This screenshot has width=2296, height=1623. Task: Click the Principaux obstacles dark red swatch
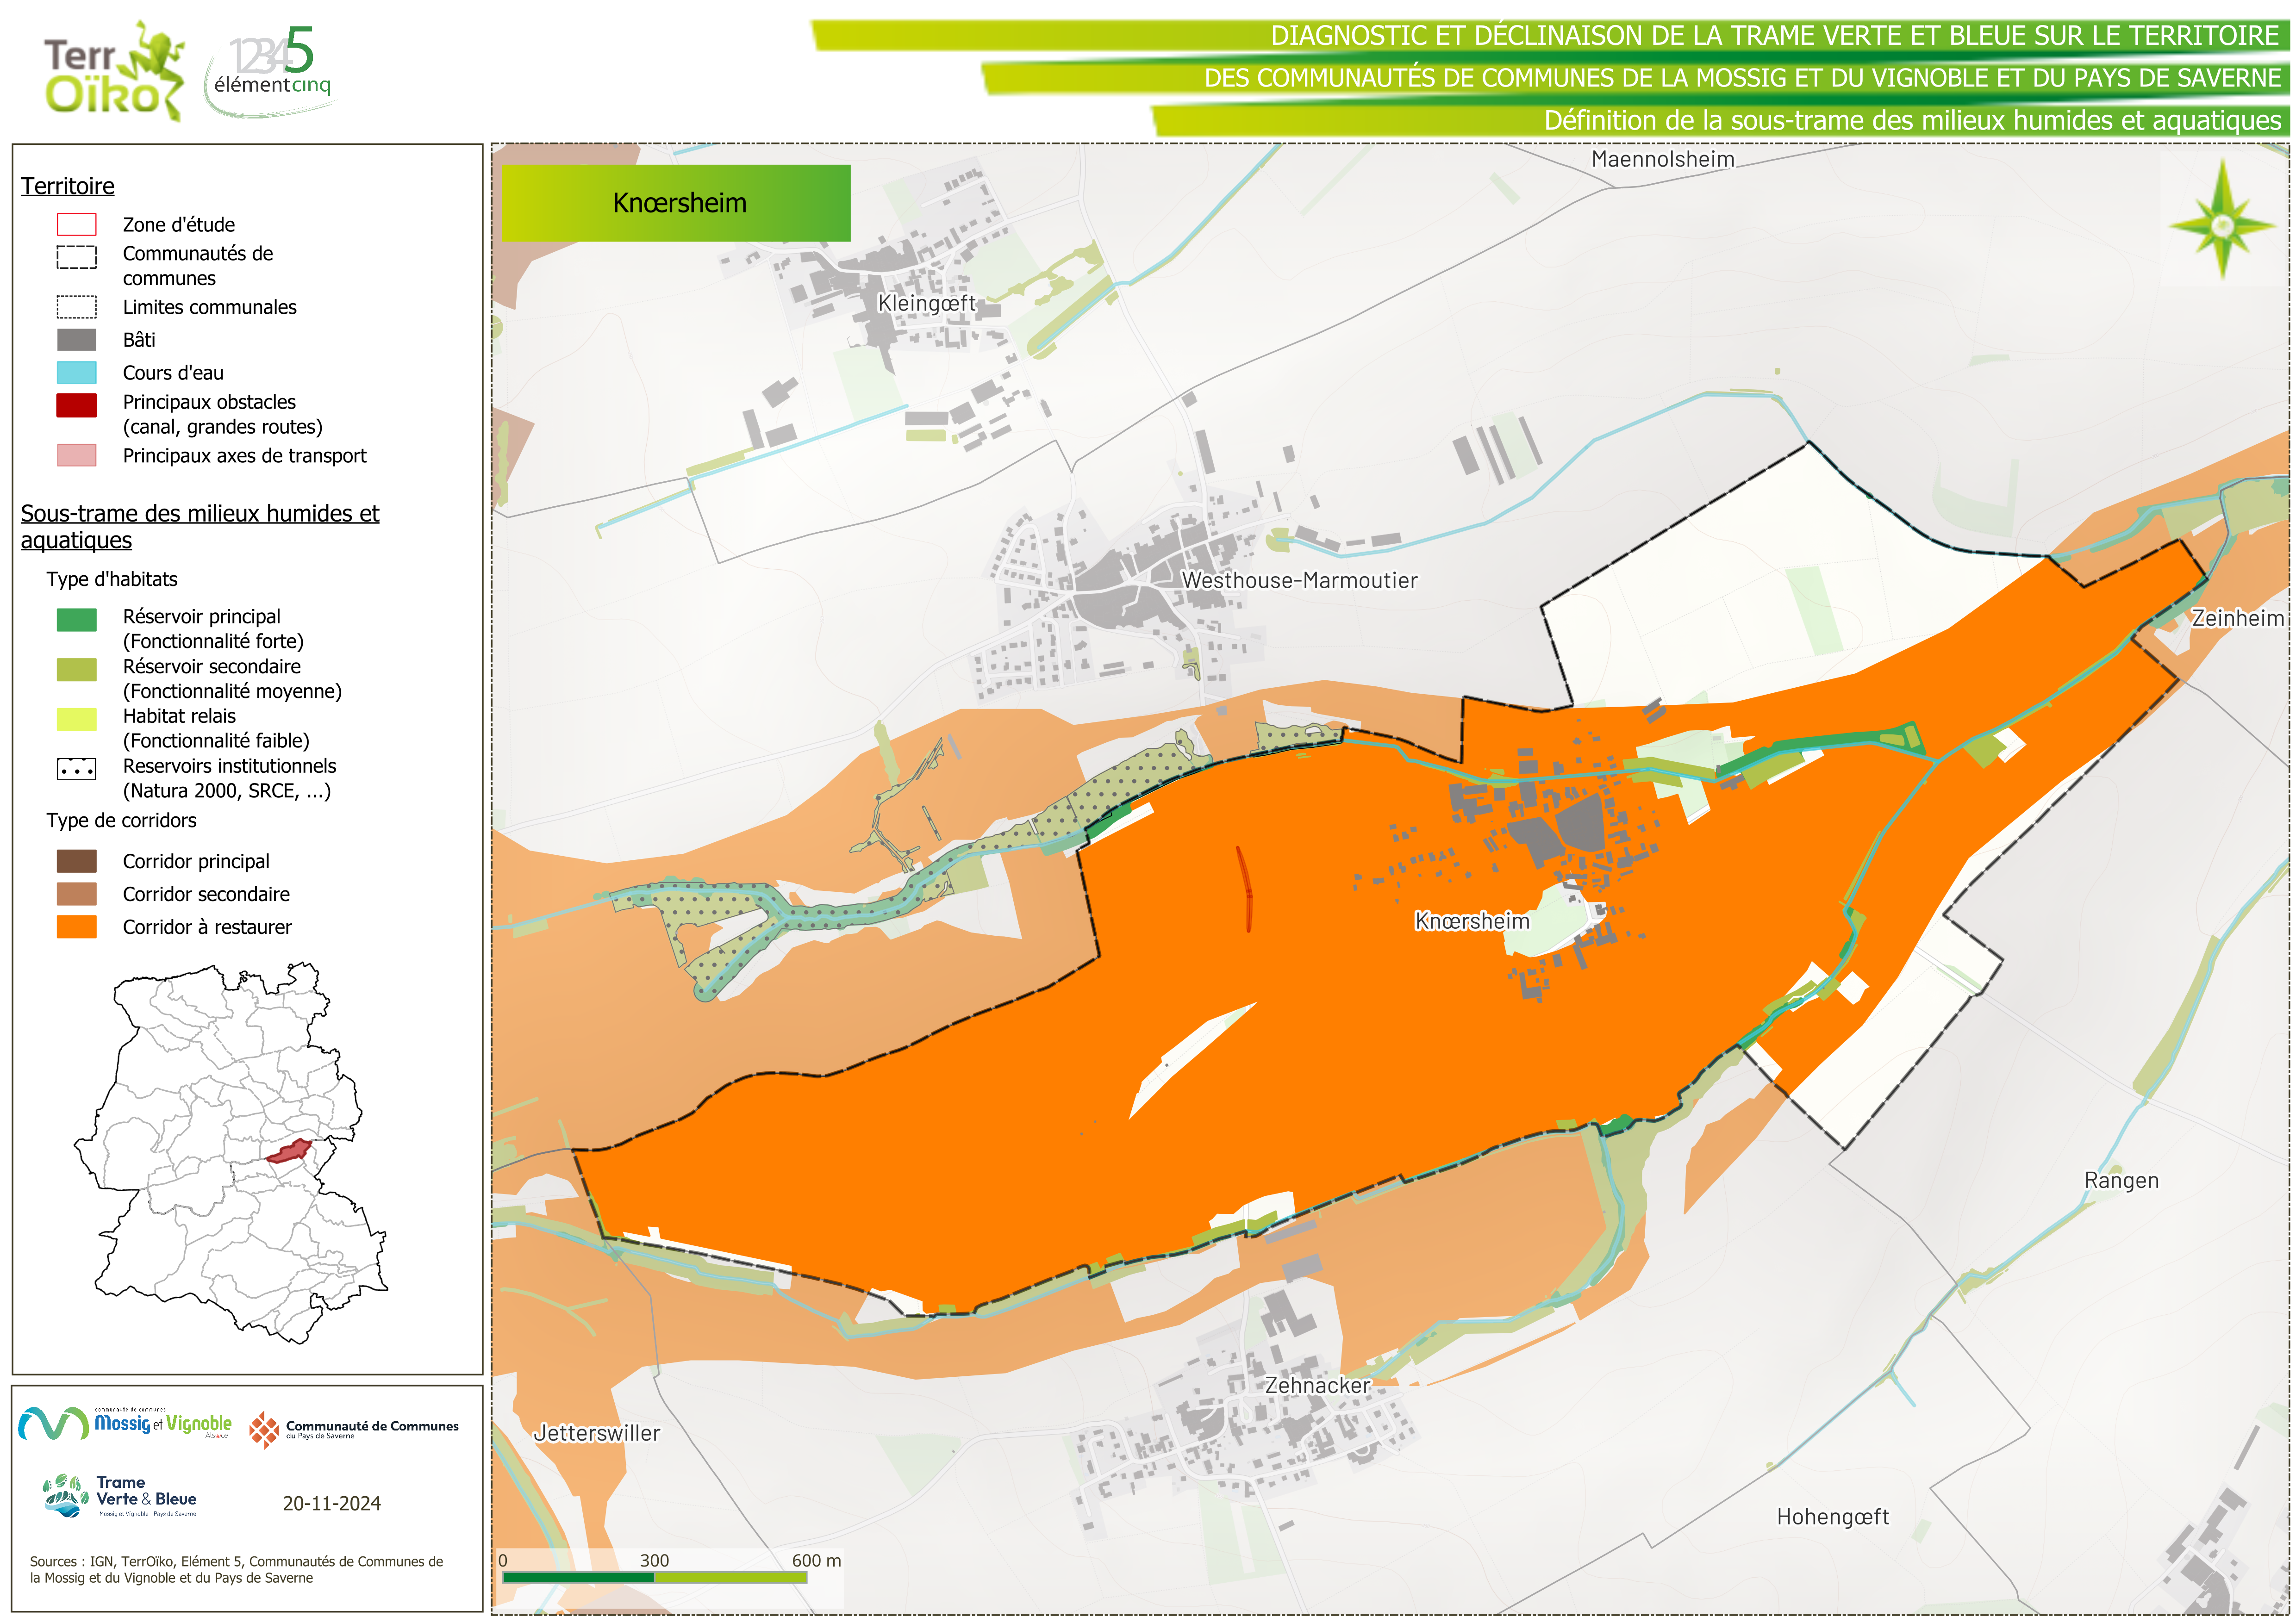pyautogui.click(x=77, y=405)
